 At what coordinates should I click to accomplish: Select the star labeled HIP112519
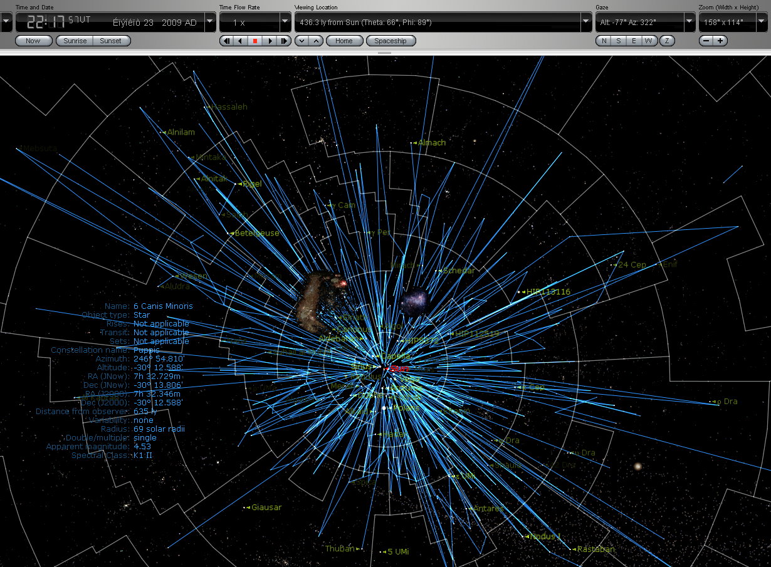pyautogui.click(x=477, y=333)
